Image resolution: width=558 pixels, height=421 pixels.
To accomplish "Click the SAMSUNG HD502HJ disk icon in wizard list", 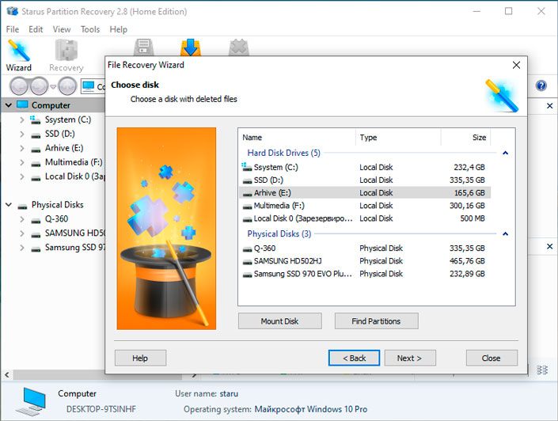I will click(247, 262).
